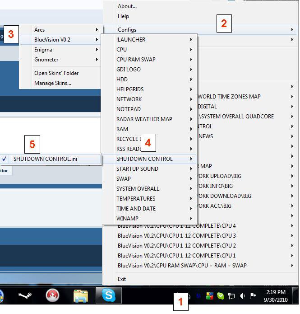This screenshot has height=314, width=300.
Task: Open Windows Explorer folder icon in taskbar
Action: [x=81, y=296]
